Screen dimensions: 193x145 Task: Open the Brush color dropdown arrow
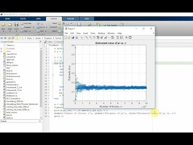[108, 37]
